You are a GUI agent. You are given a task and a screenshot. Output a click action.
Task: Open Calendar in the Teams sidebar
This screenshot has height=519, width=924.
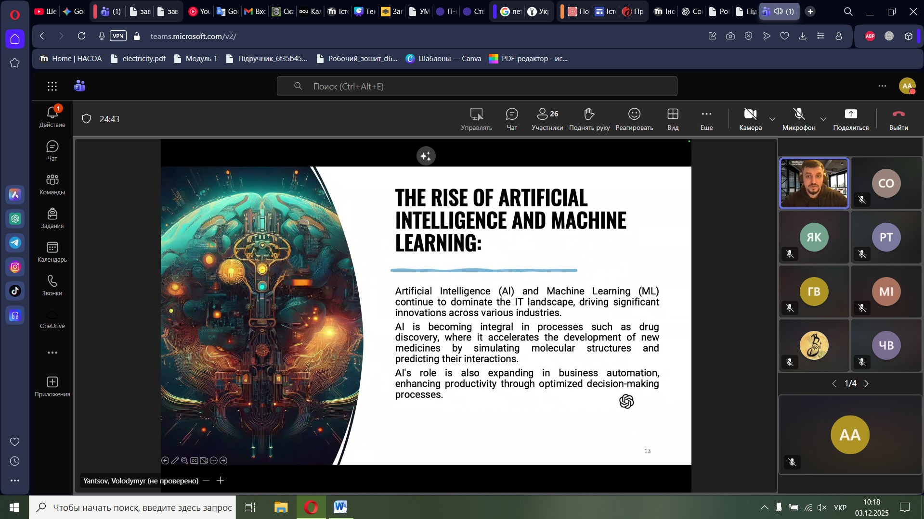pyautogui.click(x=52, y=252)
